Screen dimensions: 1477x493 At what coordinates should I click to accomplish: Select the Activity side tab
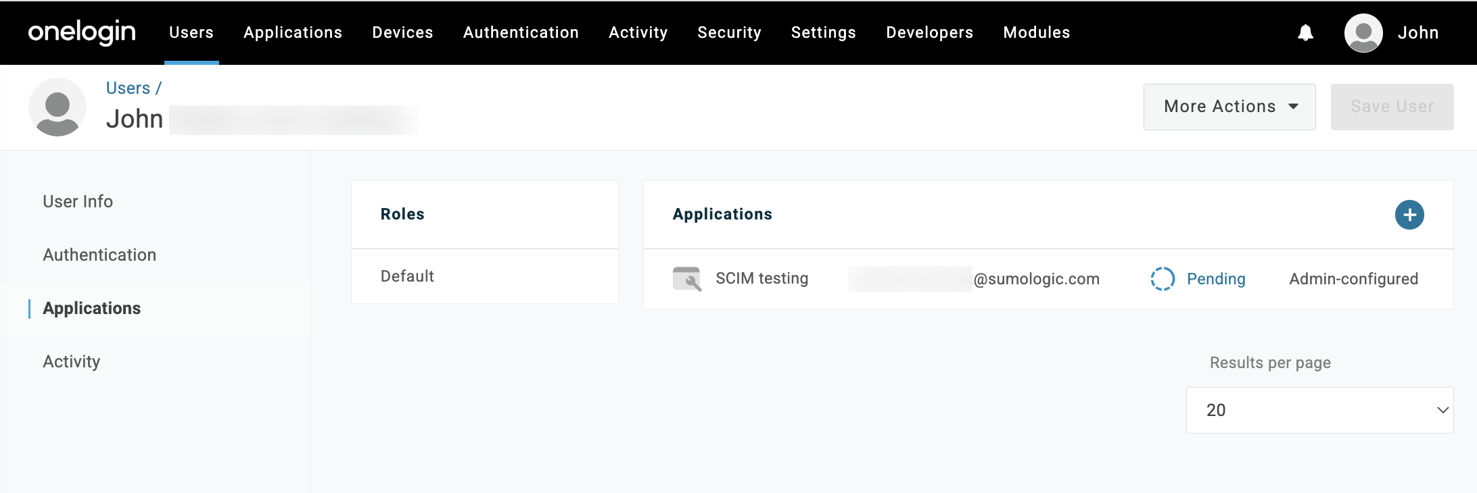pyautogui.click(x=72, y=361)
